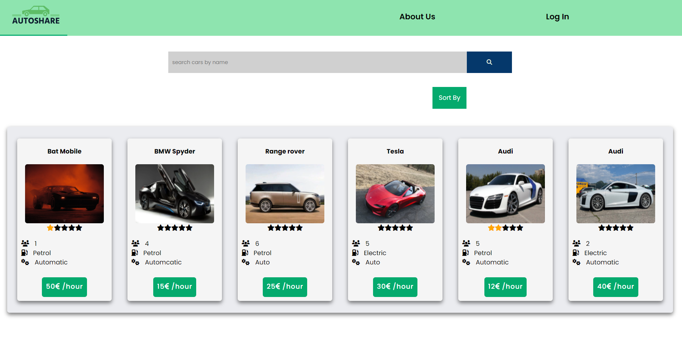Click the star rating on Range rover card
This screenshot has width=682, height=351.
(285, 228)
